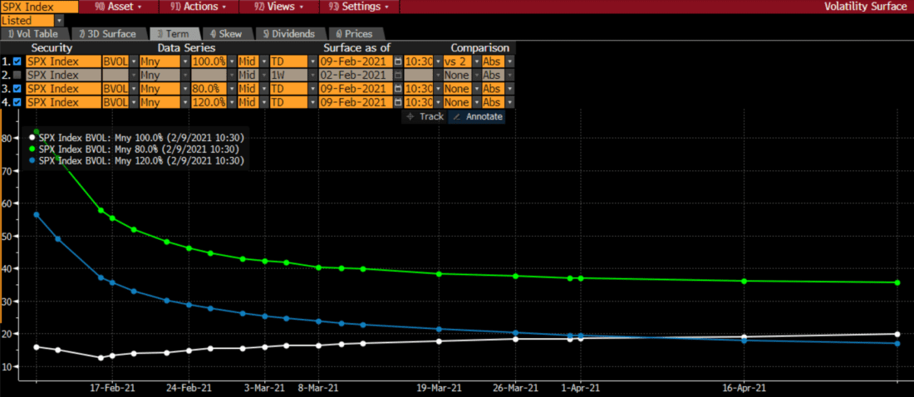This screenshot has width=914, height=397.
Task: Open the row 1 'vs 2' comparison dropdown
Action: tap(474, 61)
